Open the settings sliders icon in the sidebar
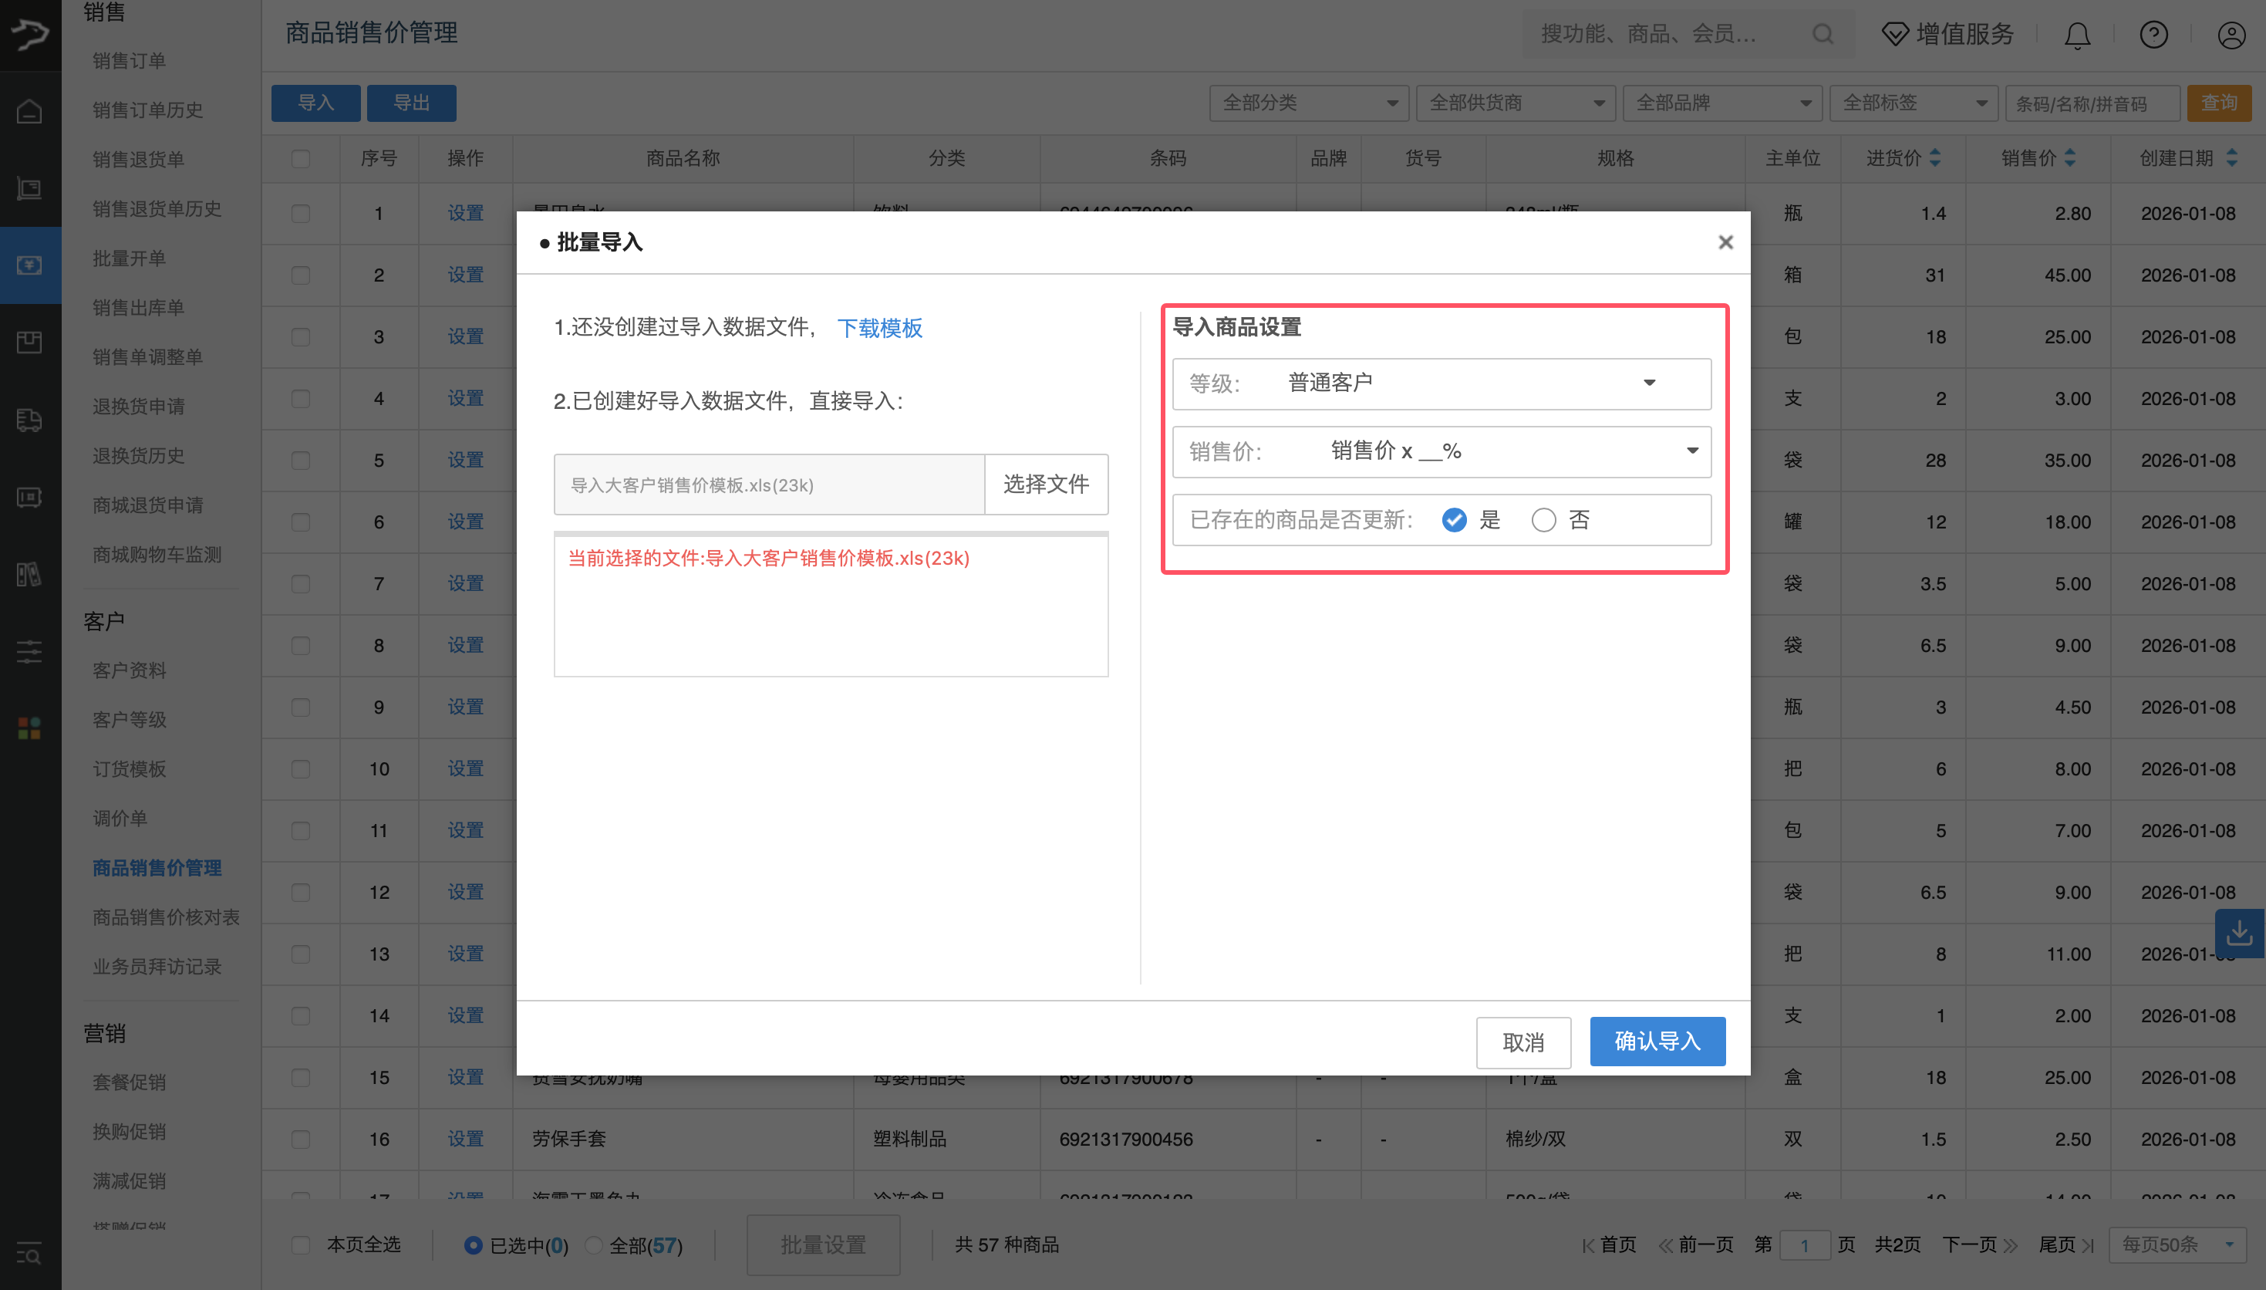2266x1290 pixels. (29, 651)
